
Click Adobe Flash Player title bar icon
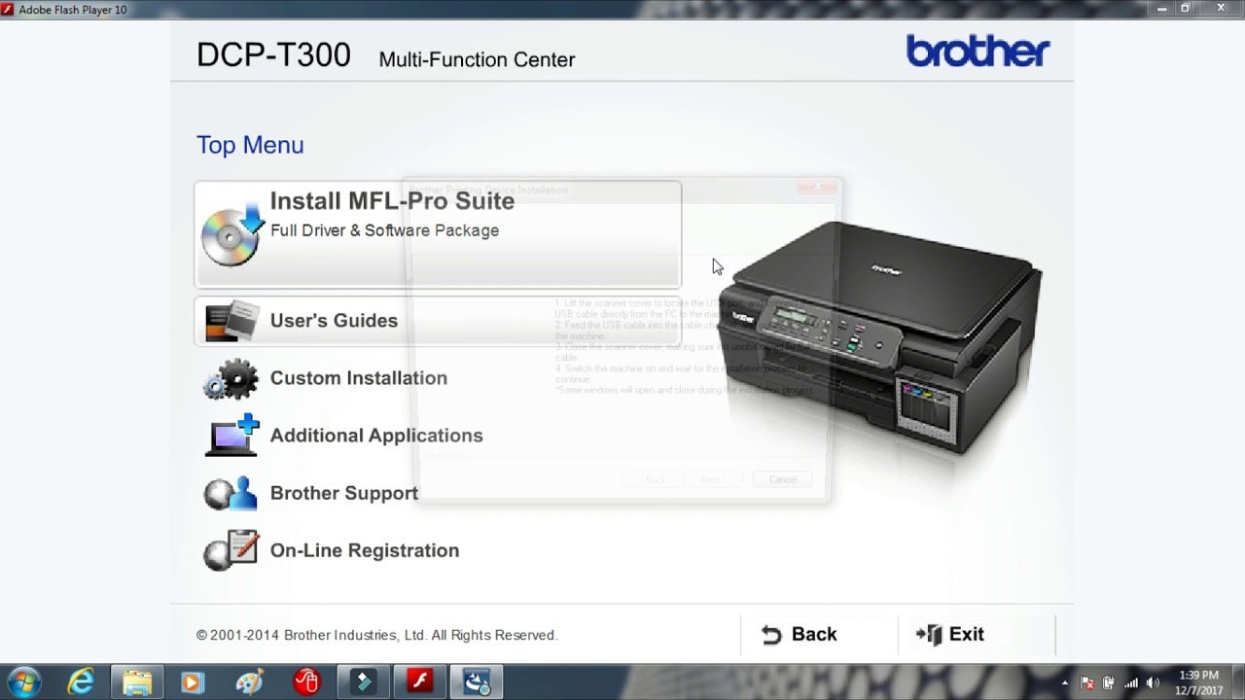coord(9,9)
